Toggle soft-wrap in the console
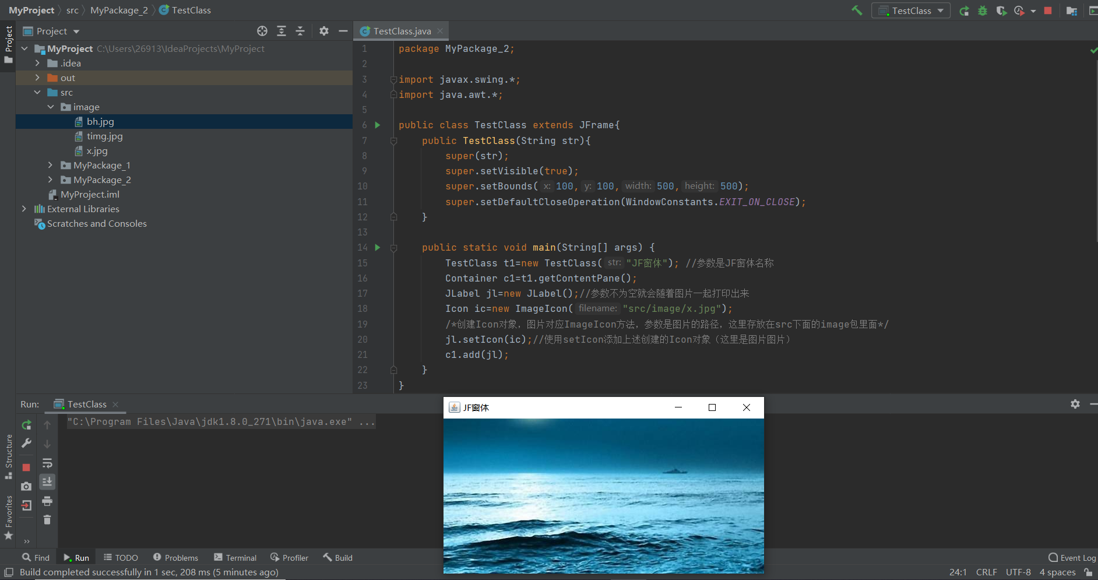This screenshot has width=1098, height=580. (47, 463)
